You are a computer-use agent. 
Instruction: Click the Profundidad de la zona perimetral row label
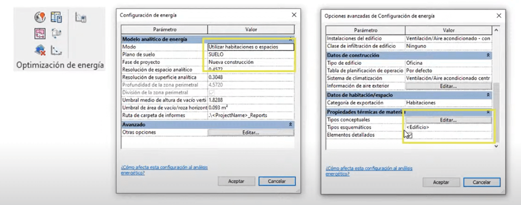pos(160,85)
